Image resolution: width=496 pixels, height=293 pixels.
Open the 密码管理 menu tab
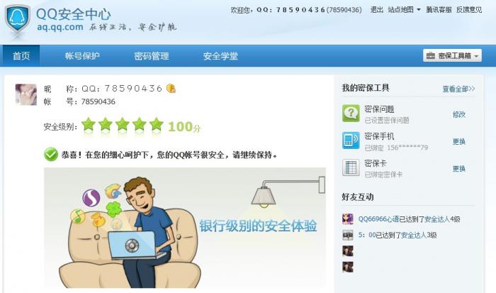click(x=151, y=56)
